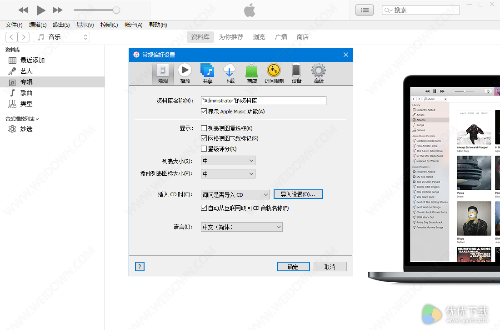Open the 播放列表图标大小 dropdown

(228, 174)
